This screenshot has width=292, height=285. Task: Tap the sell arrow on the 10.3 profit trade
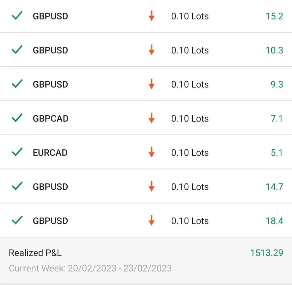pyautogui.click(x=152, y=50)
